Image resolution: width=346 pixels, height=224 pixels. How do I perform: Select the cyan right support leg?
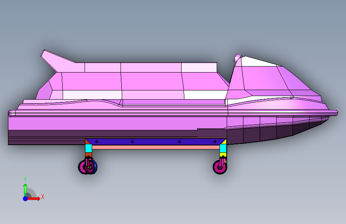[223, 148]
